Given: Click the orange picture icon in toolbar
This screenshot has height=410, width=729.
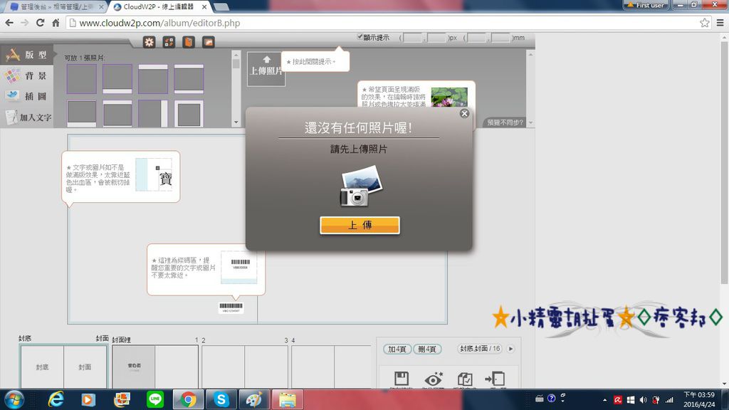Looking at the screenshot, I should (209, 42).
